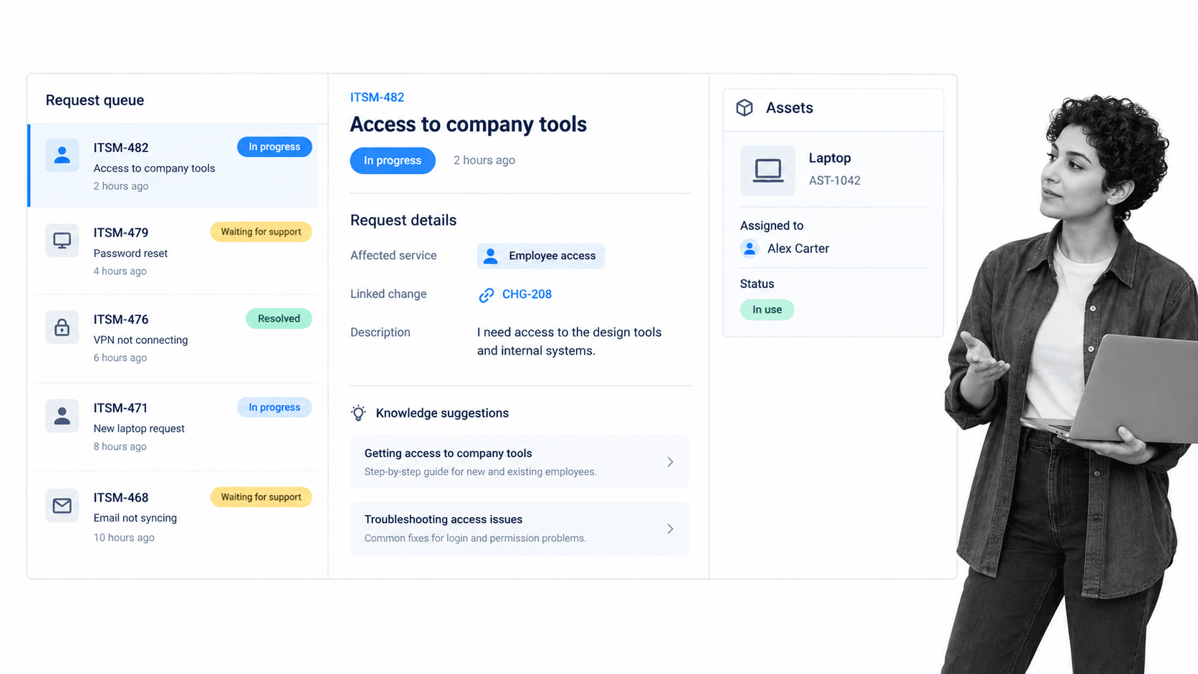Screen dimensions: 1198x674
Task: Select ITSM-479 Password reset request
Action: click(177, 251)
